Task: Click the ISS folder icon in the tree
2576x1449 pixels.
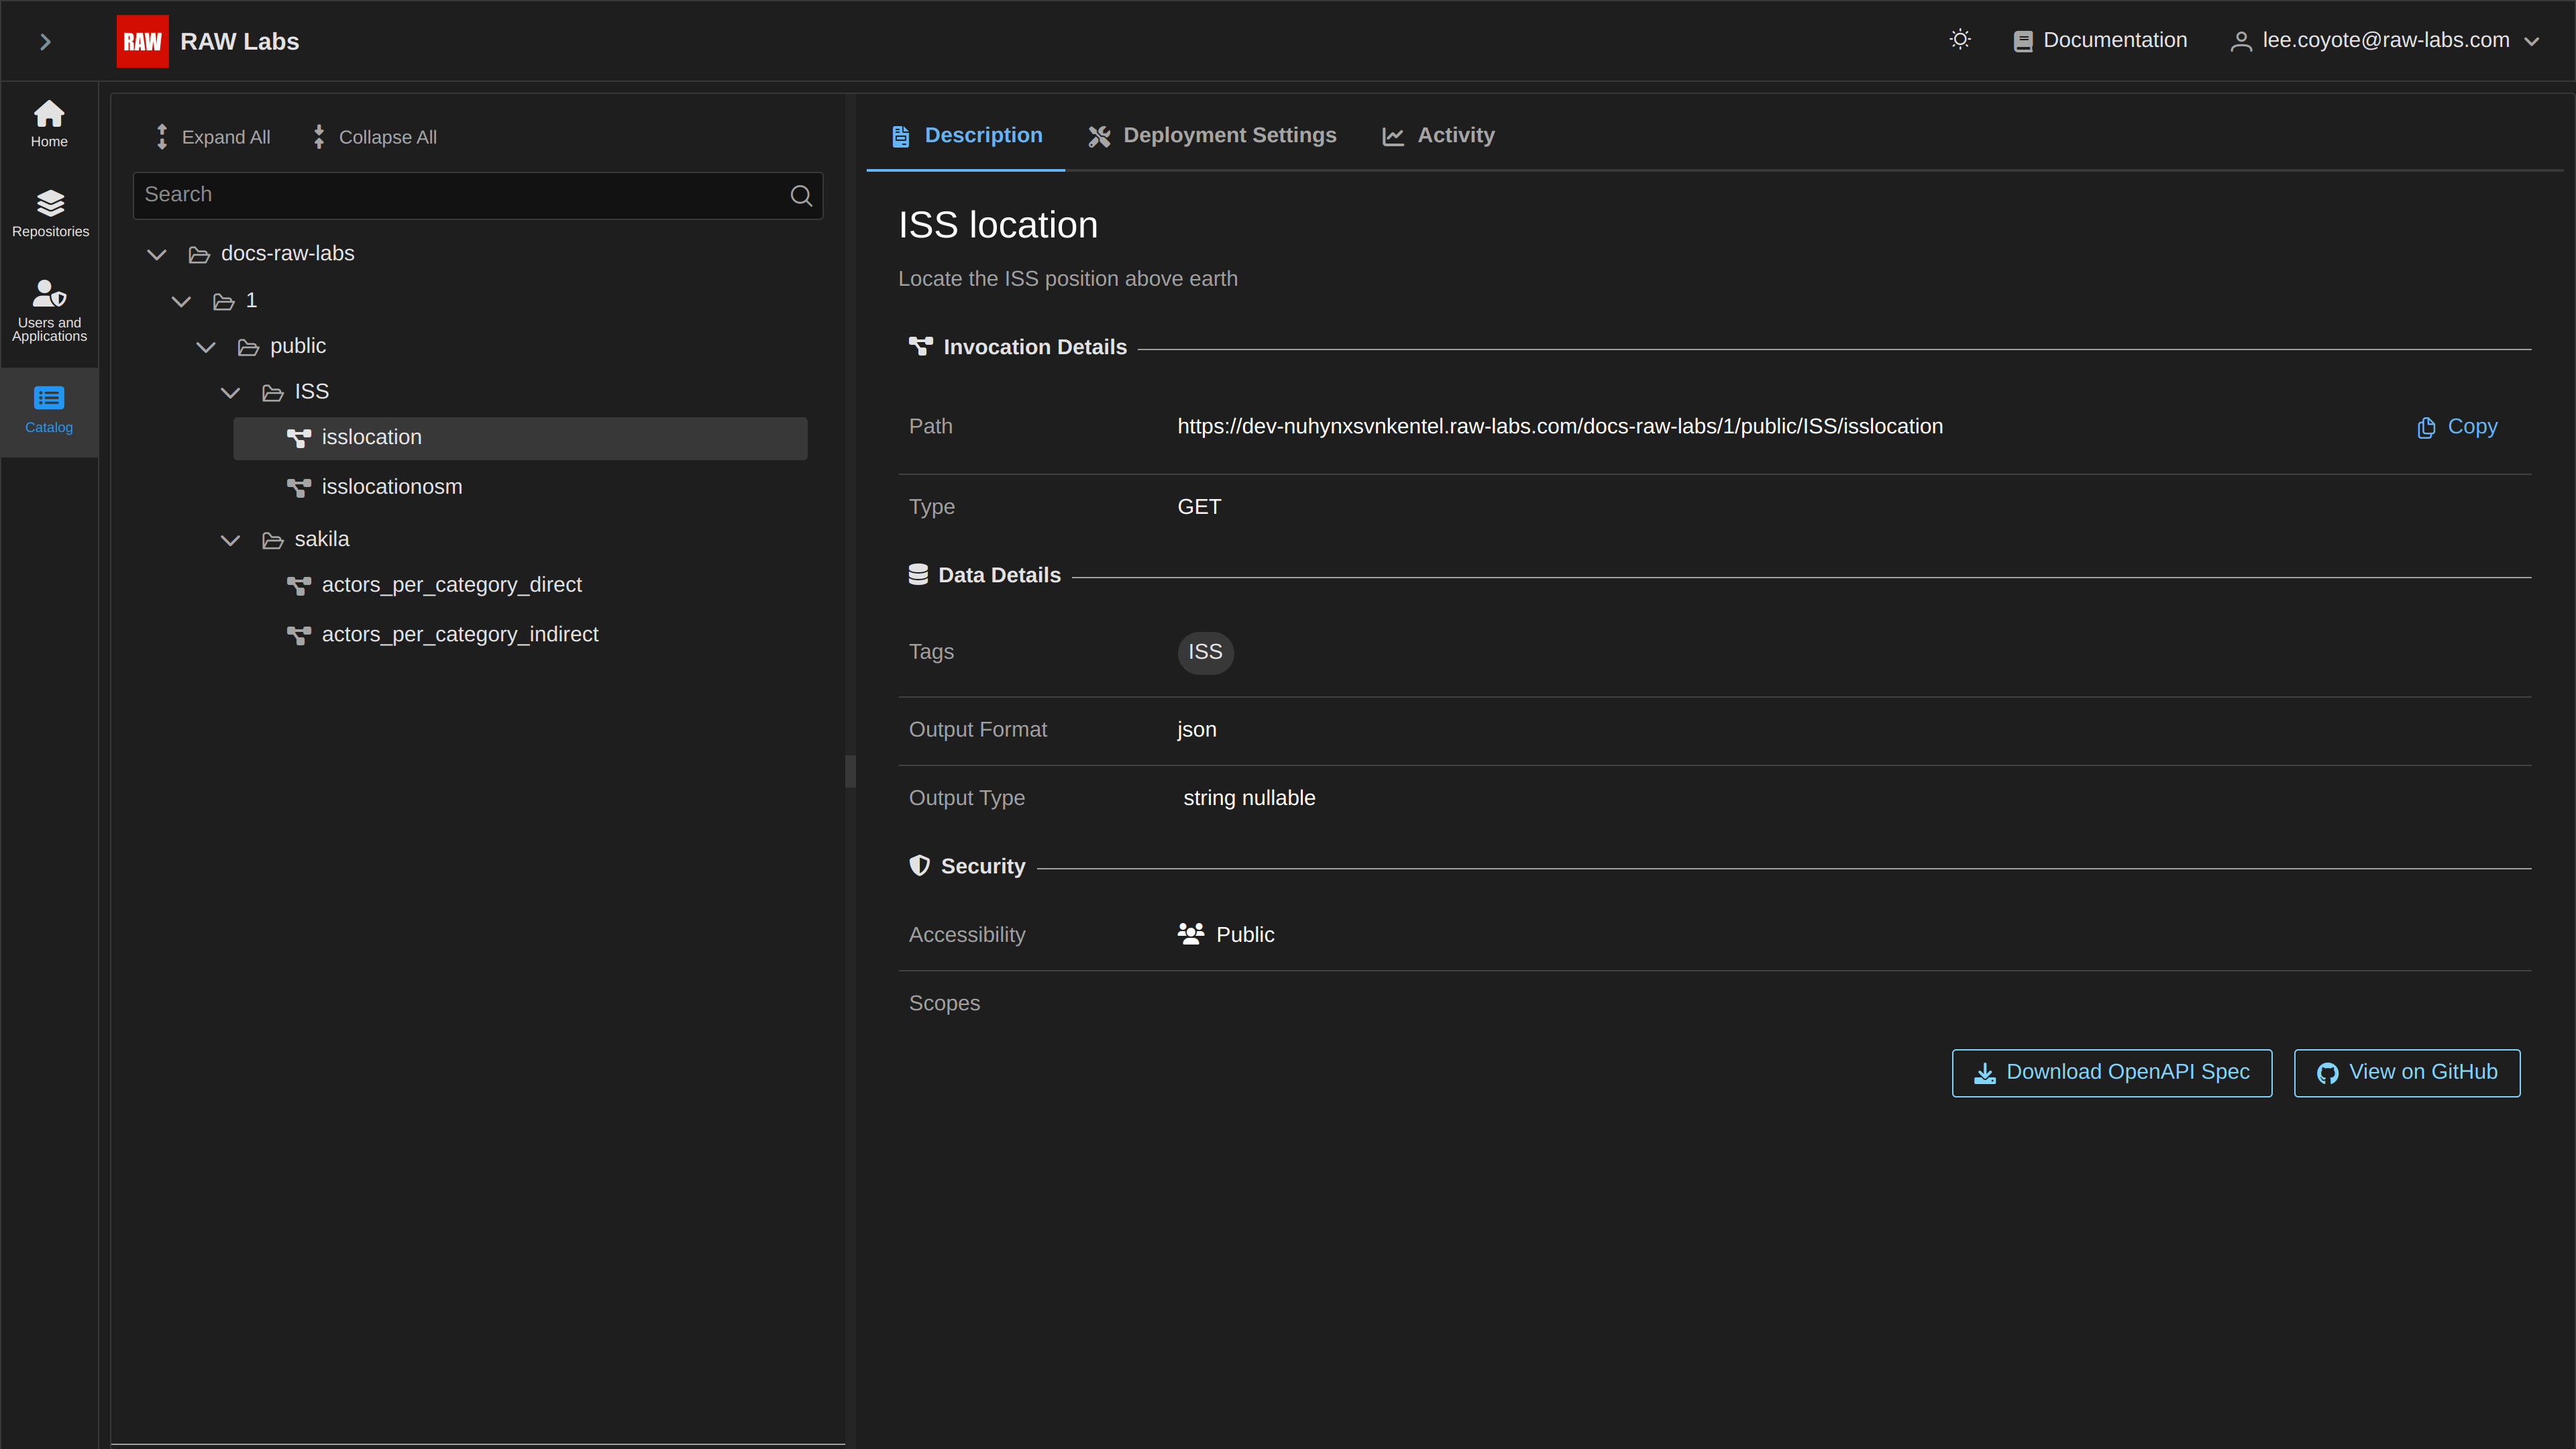Action: point(273,393)
